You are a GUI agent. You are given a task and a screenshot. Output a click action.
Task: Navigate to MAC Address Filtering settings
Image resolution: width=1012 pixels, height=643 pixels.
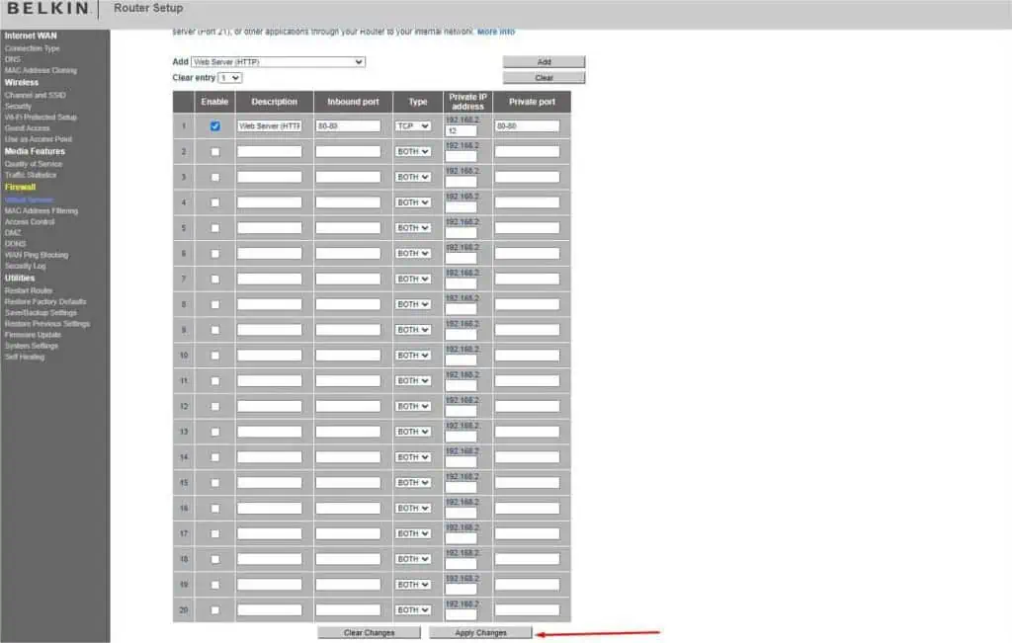tap(42, 209)
